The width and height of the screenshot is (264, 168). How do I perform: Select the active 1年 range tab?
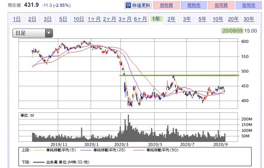156,19
